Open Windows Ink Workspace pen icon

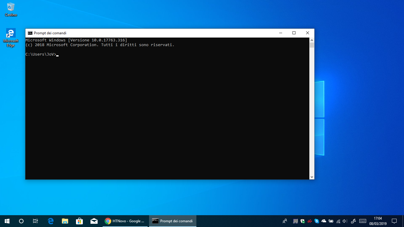[353, 221]
